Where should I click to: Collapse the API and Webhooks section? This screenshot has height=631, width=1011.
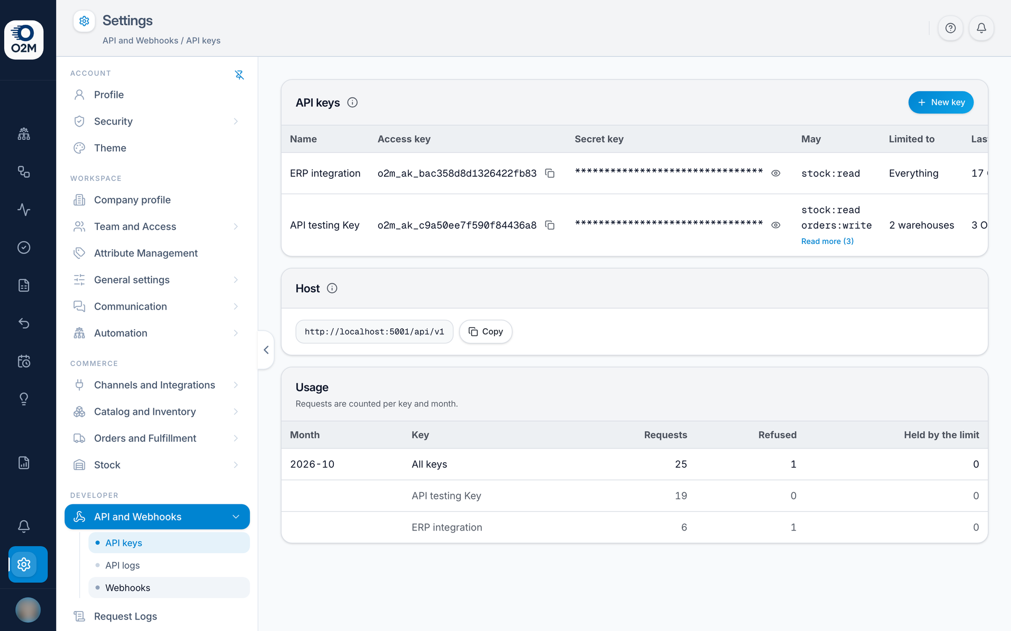click(x=235, y=517)
